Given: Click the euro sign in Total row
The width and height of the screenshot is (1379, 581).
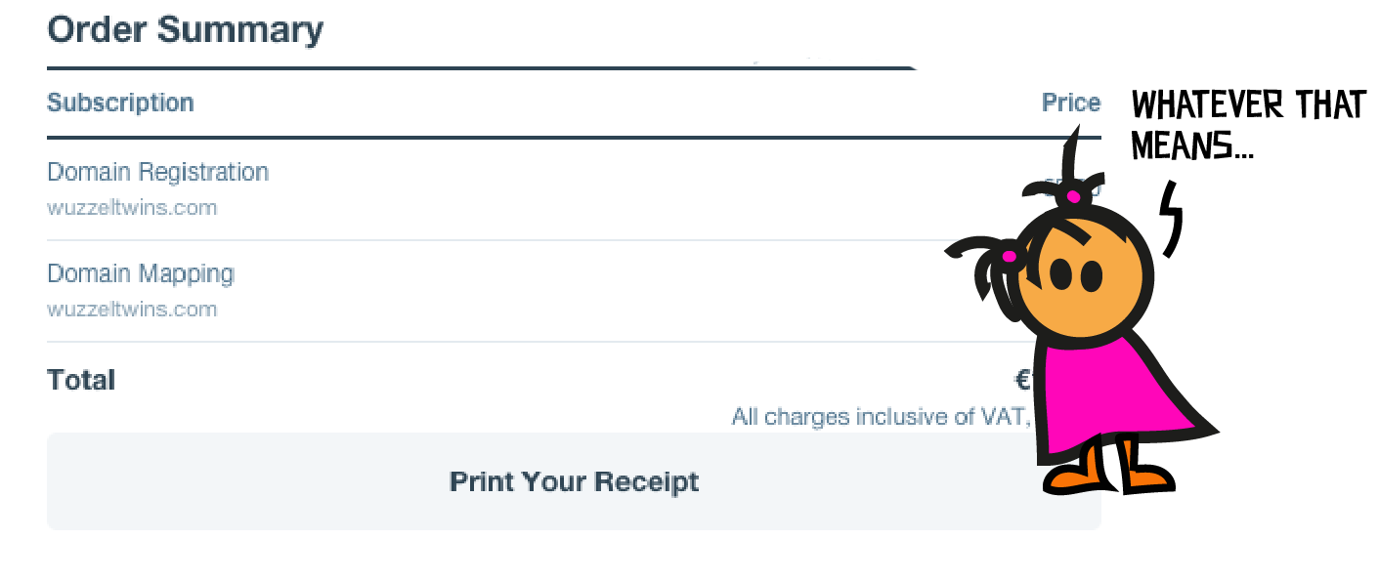Looking at the screenshot, I should 1022,380.
